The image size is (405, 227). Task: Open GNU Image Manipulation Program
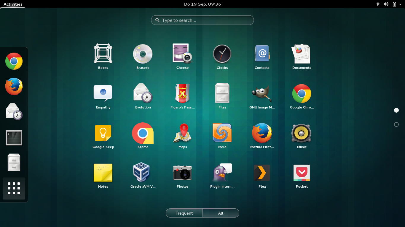(x=262, y=93)
